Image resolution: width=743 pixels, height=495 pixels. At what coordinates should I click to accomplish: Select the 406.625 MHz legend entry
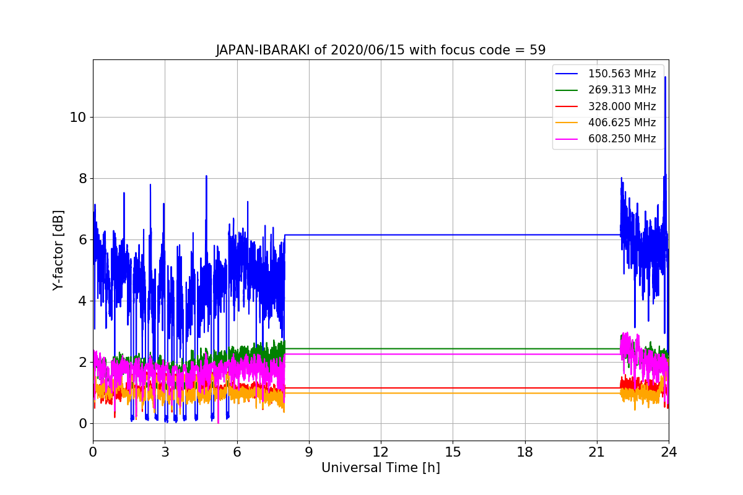click(x=607, y=123)
